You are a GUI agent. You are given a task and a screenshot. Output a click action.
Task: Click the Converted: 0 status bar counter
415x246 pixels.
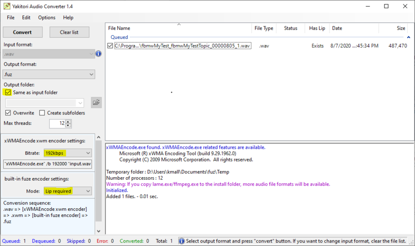[134, 241]
